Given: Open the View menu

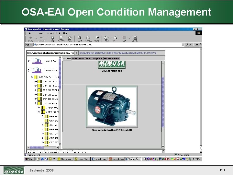Looking at the screenshot, I should pyautogui.click(x=41, y=33).
